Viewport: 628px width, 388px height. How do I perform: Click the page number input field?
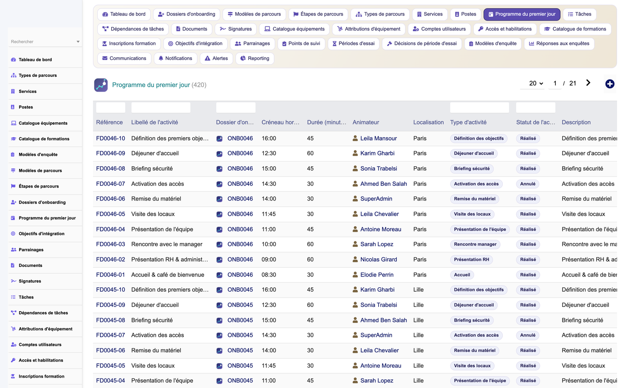[x=555, y=83]
